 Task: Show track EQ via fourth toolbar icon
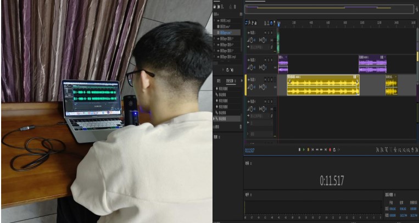(x=255, y=23)
